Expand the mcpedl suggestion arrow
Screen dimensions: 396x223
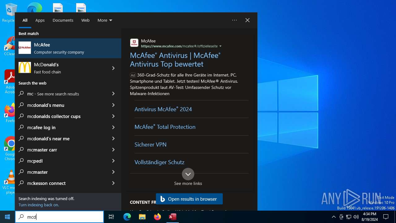pyautogui.click(x=113, y=161)
